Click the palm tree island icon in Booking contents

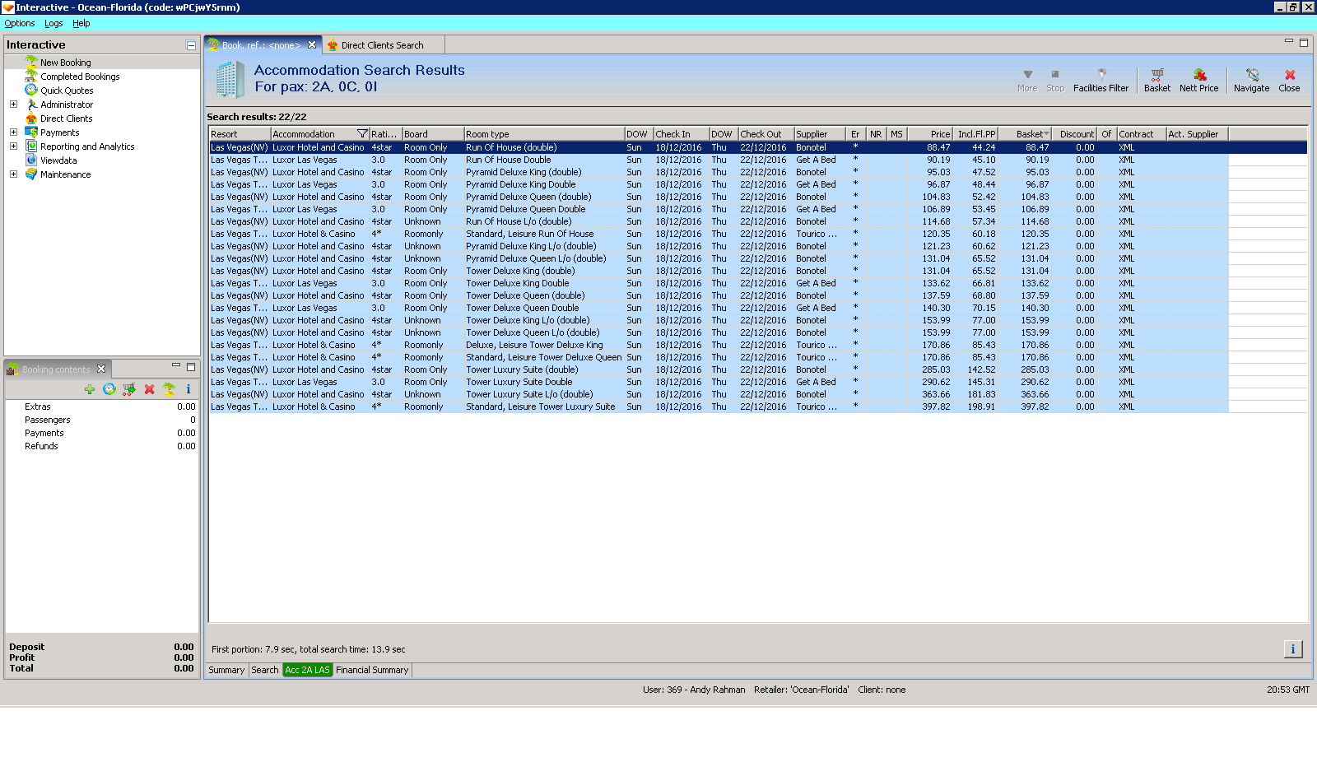click(169, 389)
